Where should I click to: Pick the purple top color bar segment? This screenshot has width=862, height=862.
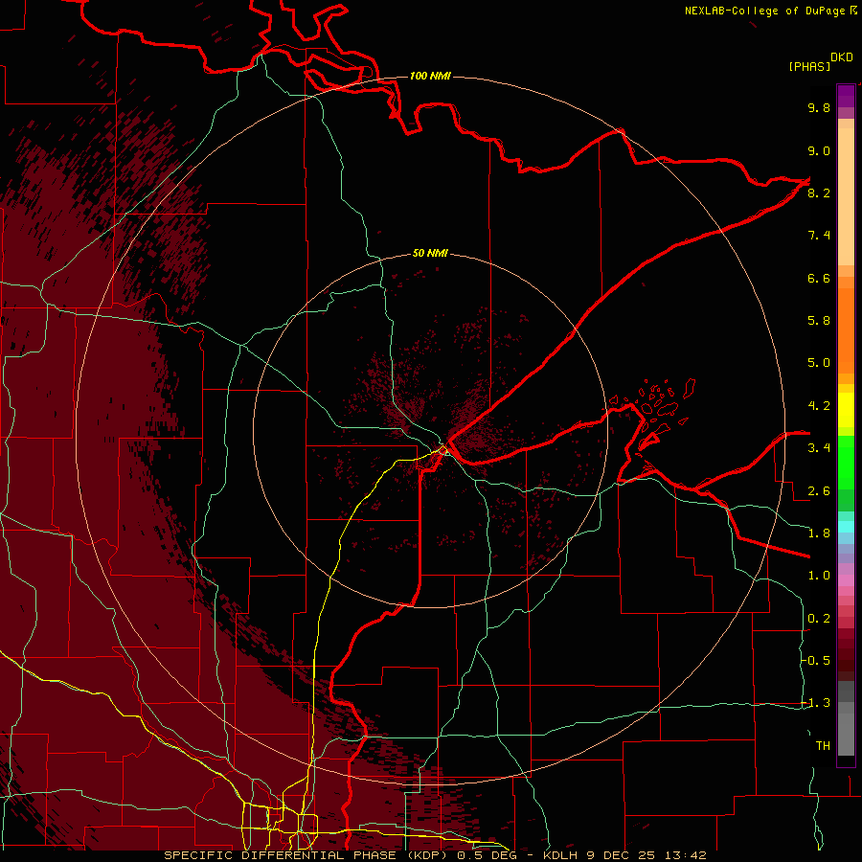point(846,96)
